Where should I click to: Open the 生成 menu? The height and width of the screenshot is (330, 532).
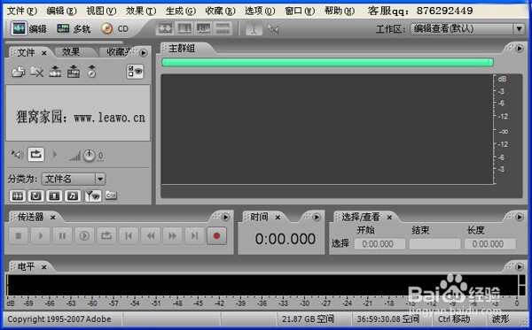181,12
